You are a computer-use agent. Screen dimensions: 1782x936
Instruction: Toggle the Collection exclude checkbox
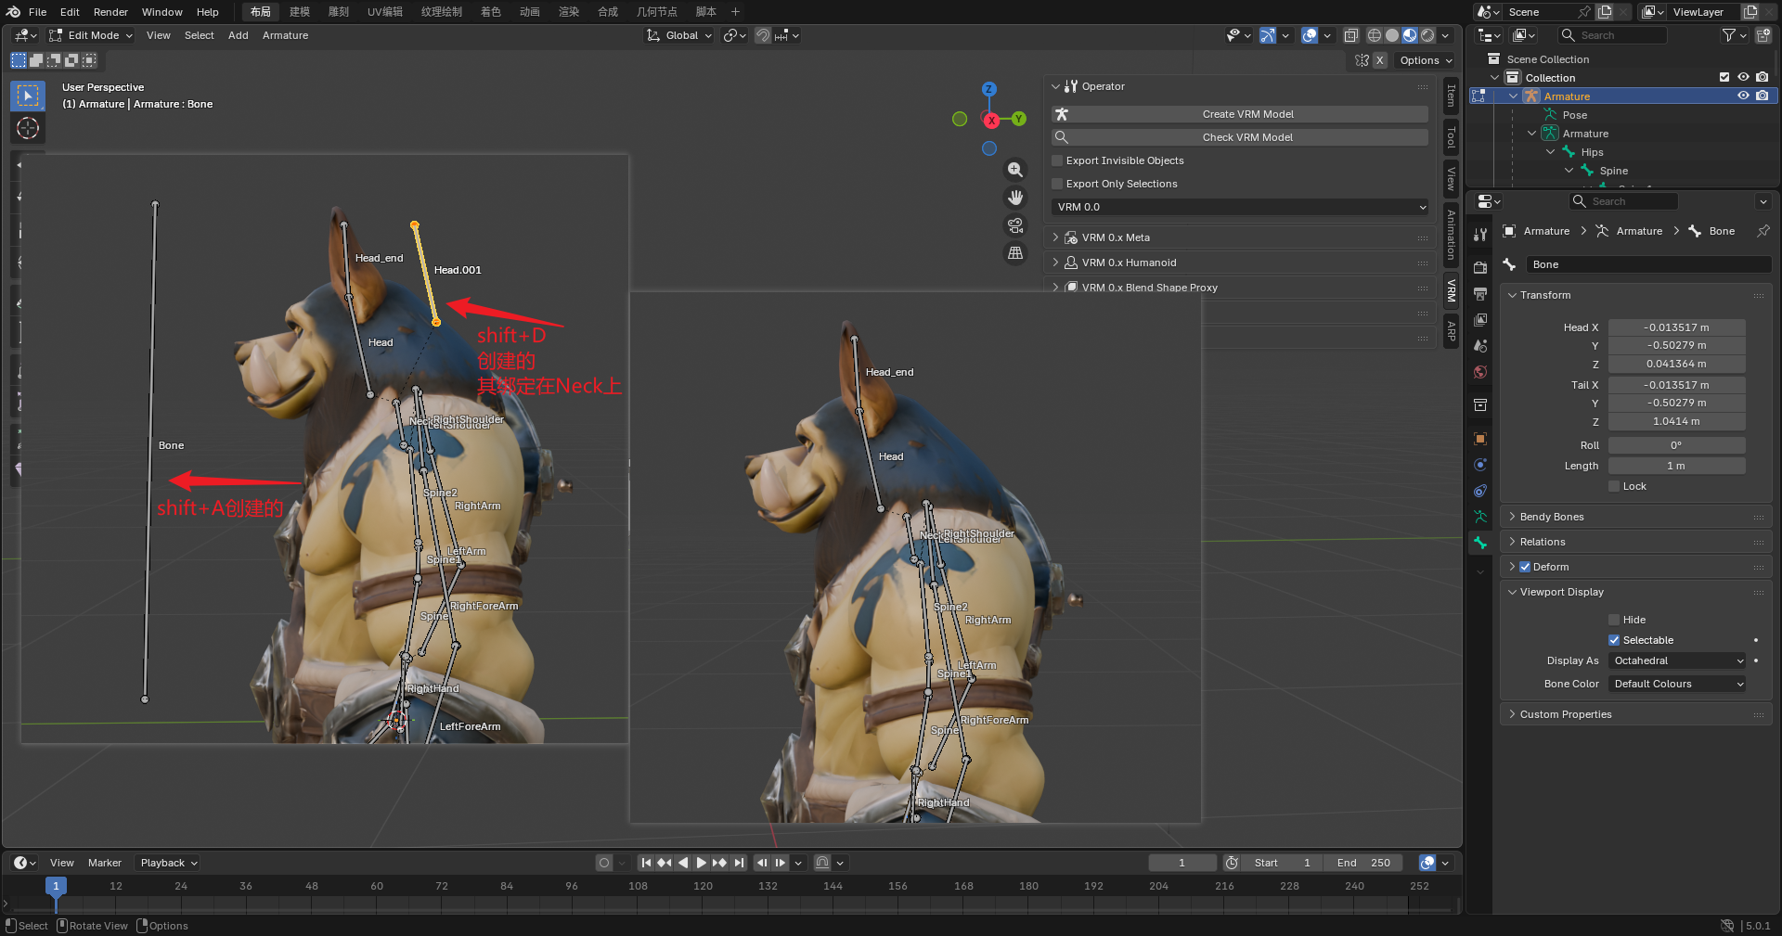[x=1724, y=78]
